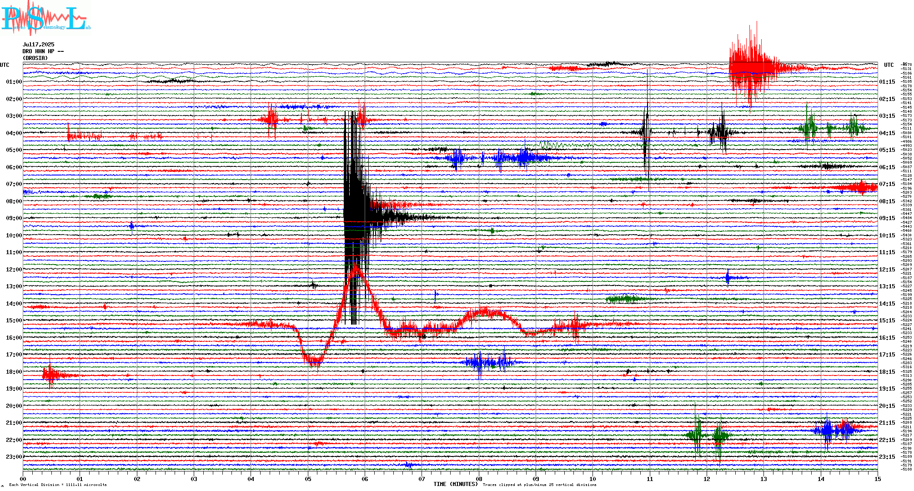
Task: Click minute 04 on the bottom axis
Action: pos(251,479)
